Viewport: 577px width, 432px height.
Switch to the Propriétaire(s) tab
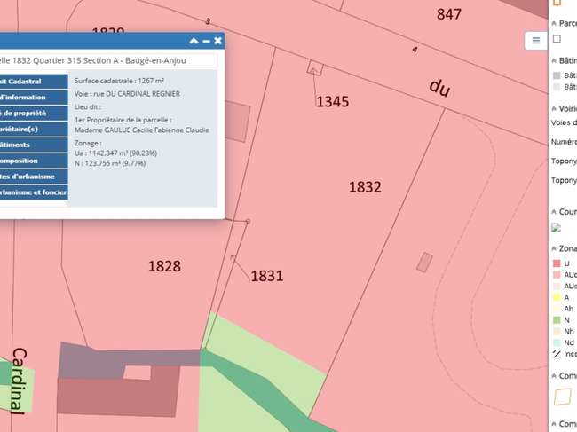point(34,129)
